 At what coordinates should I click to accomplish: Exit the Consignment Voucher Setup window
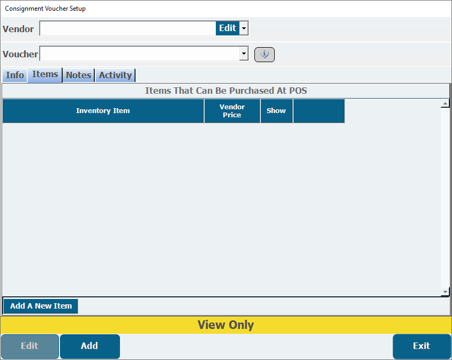click(x=421, y=346)
